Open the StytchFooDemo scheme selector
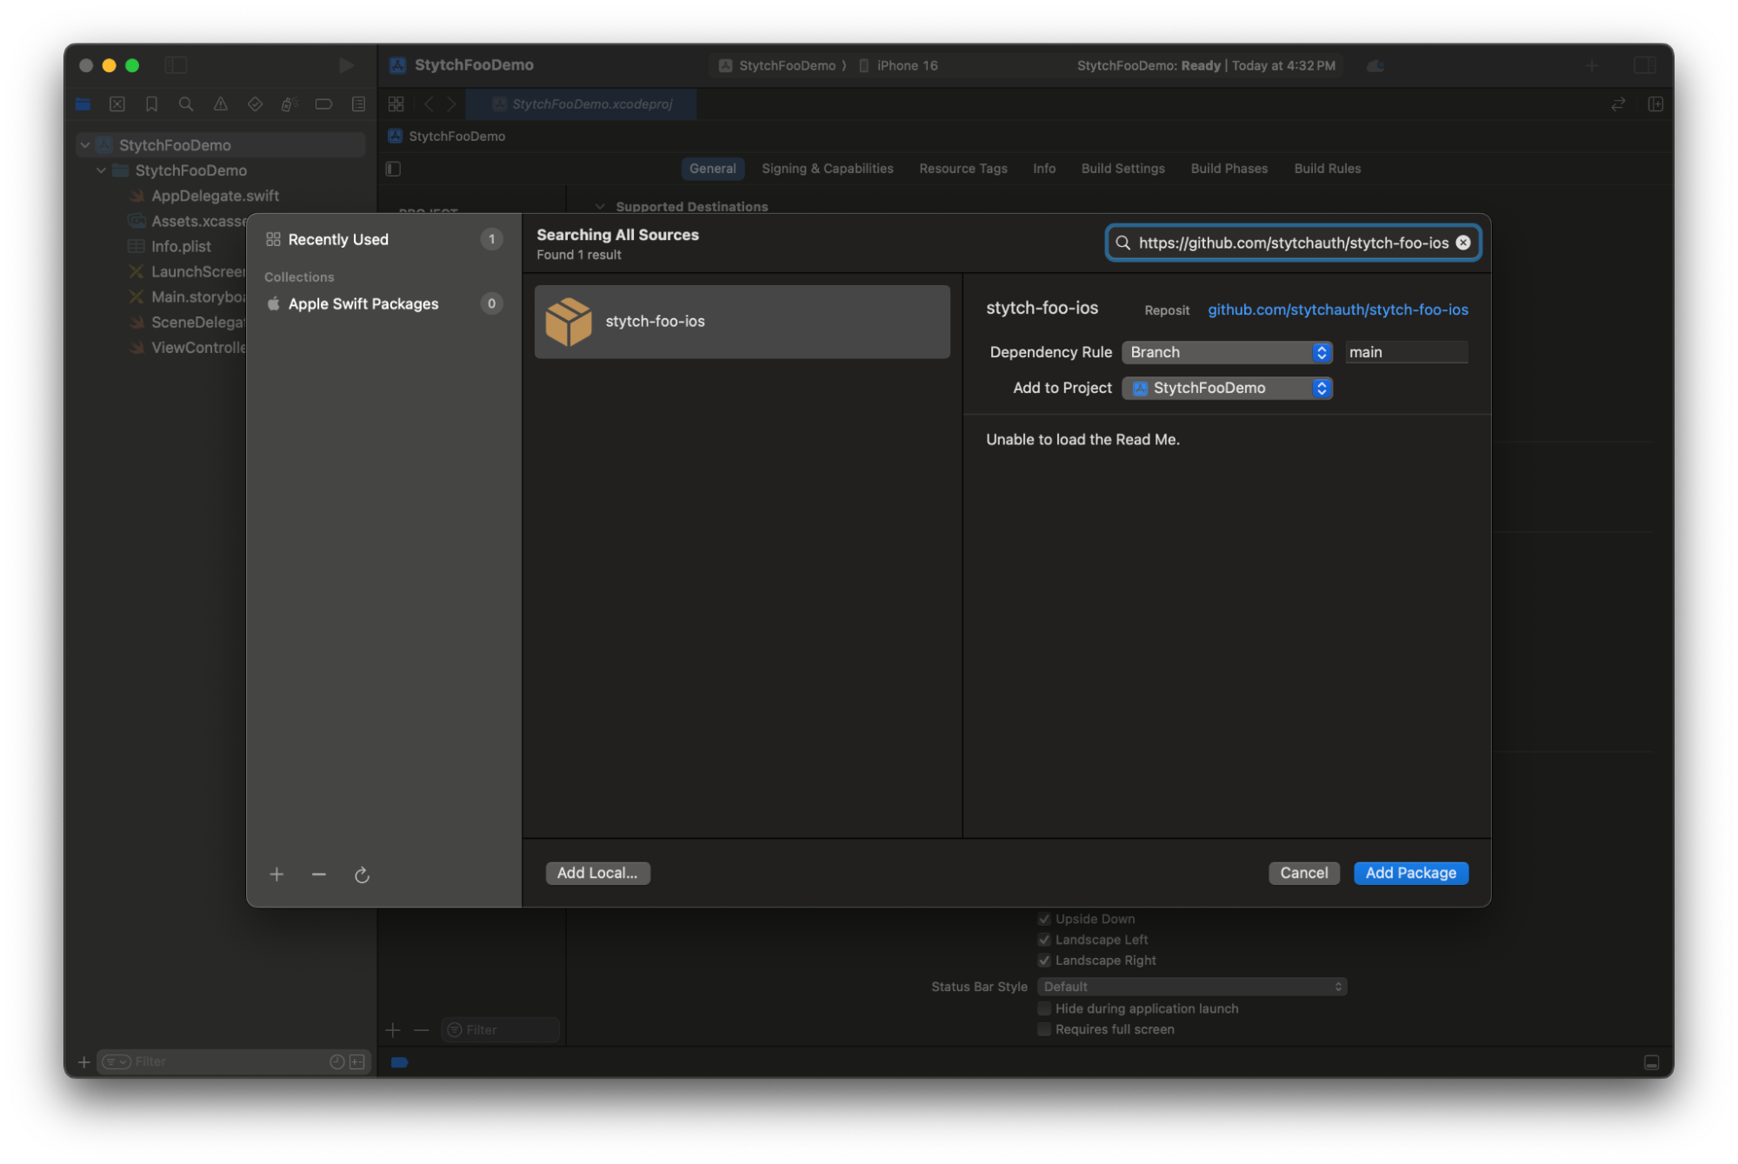Image resolution: width=1738 pixels, height=1164 pixels. point(778,65)
